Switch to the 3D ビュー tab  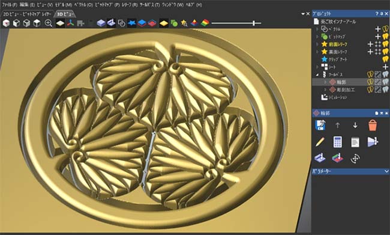click(x=65, y=14)
